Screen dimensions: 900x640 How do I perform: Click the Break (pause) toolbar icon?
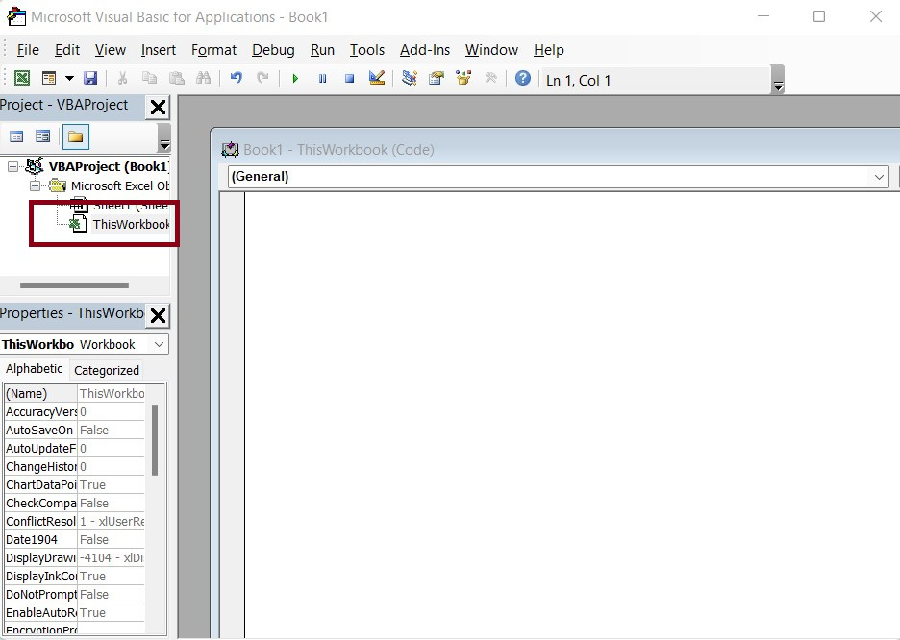[x=322, y=79]
